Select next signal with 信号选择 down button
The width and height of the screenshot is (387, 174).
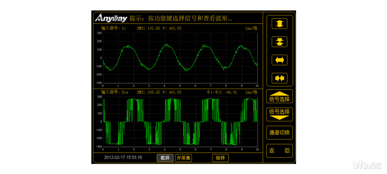click(279, 114)
